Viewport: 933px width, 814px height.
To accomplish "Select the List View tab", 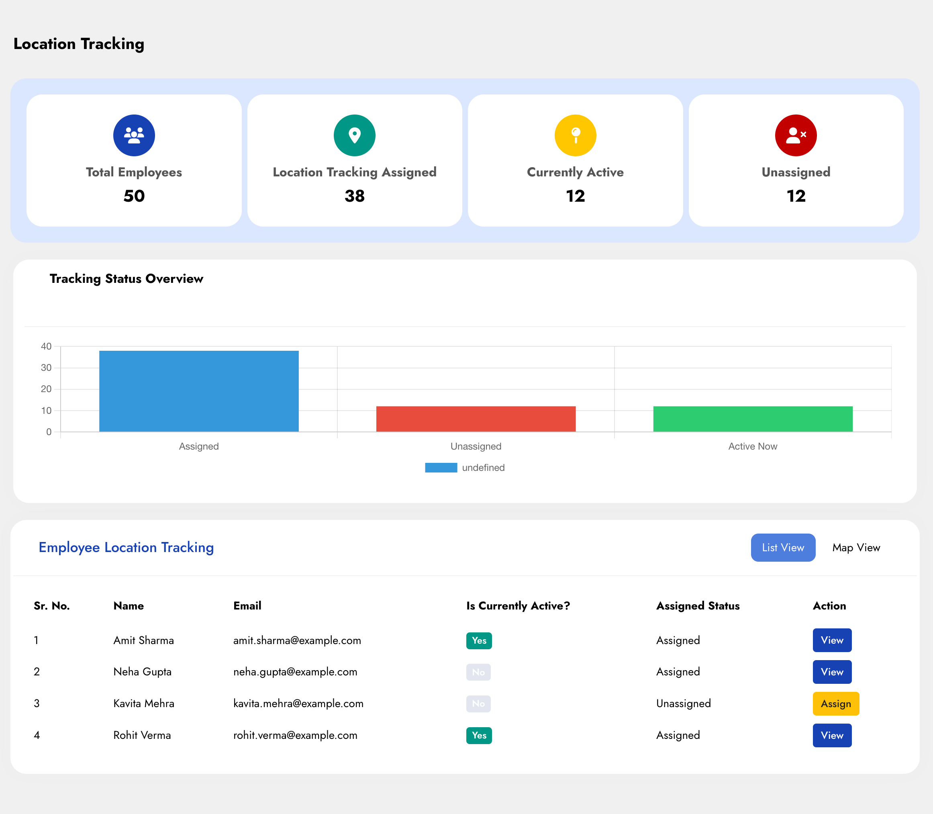I will coord(783,548).
